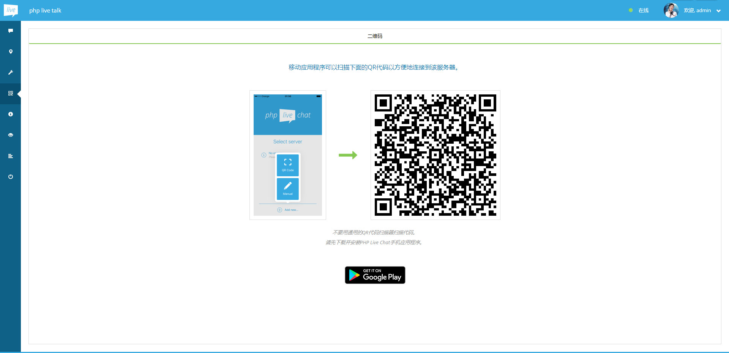The width and height of the screenshot is (729, 353).
Task: Open settings via the wrench icon
Action: [10, 72]
